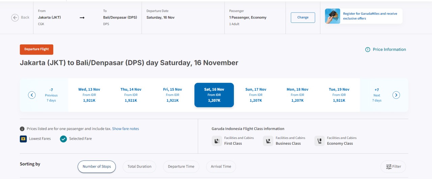The image size is (432, 179).
Task: Select Thu, 14 Nov date tab
Action: click(131, 95)
